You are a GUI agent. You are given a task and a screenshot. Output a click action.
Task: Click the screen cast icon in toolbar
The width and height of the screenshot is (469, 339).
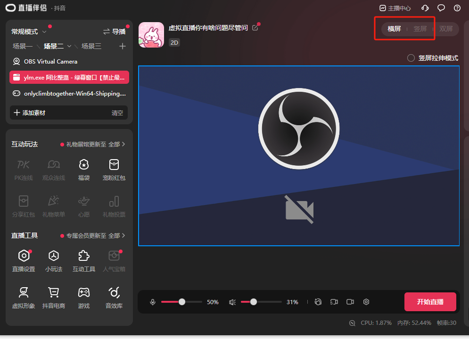pyautogui.click(x=334, y=302)
